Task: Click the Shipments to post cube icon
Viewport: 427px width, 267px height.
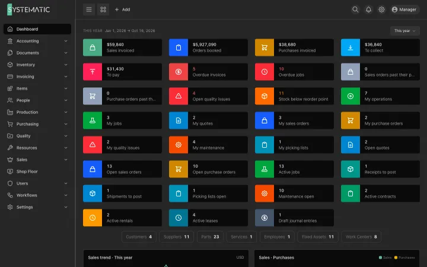Action: [x=93, y=193]
